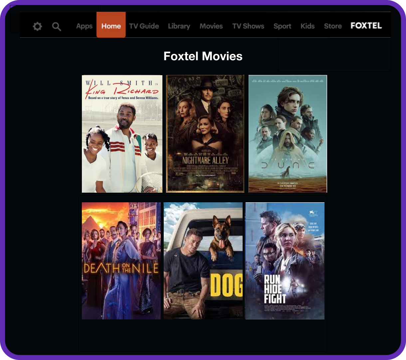Select the Run Hide Fight poster
The image size is (406, 360).
pos(285,261)
